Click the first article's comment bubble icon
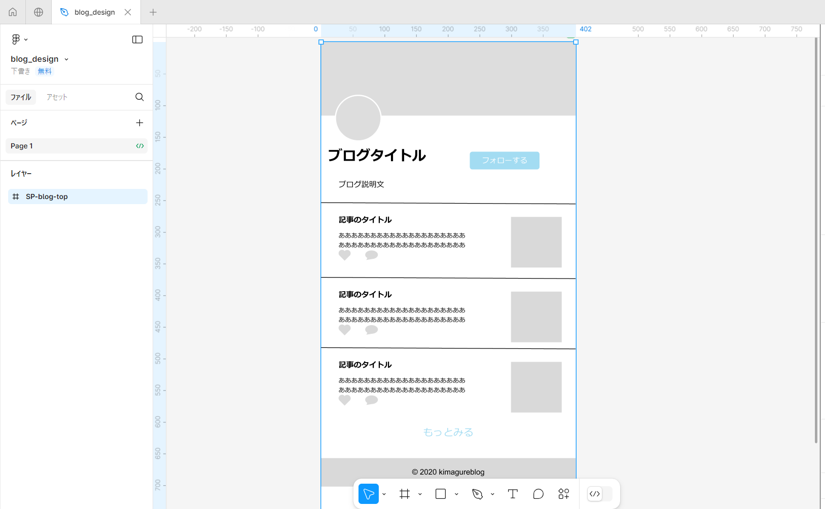 [372, 255]
